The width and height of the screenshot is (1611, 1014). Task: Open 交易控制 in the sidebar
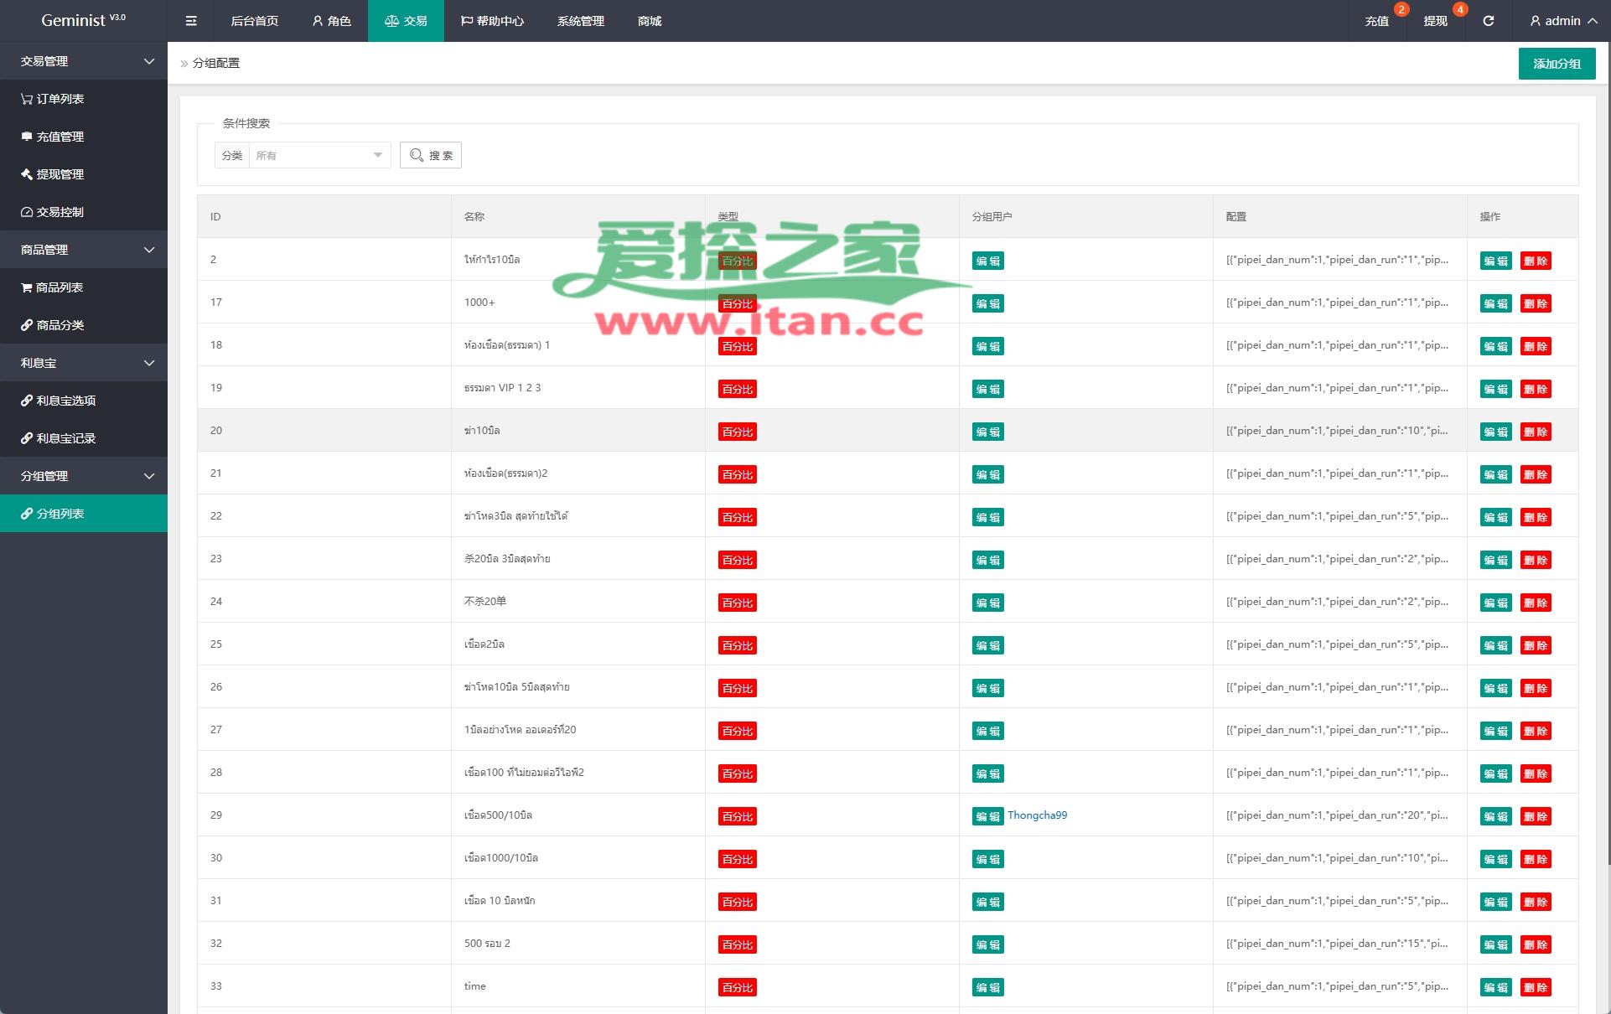point(60,212)
